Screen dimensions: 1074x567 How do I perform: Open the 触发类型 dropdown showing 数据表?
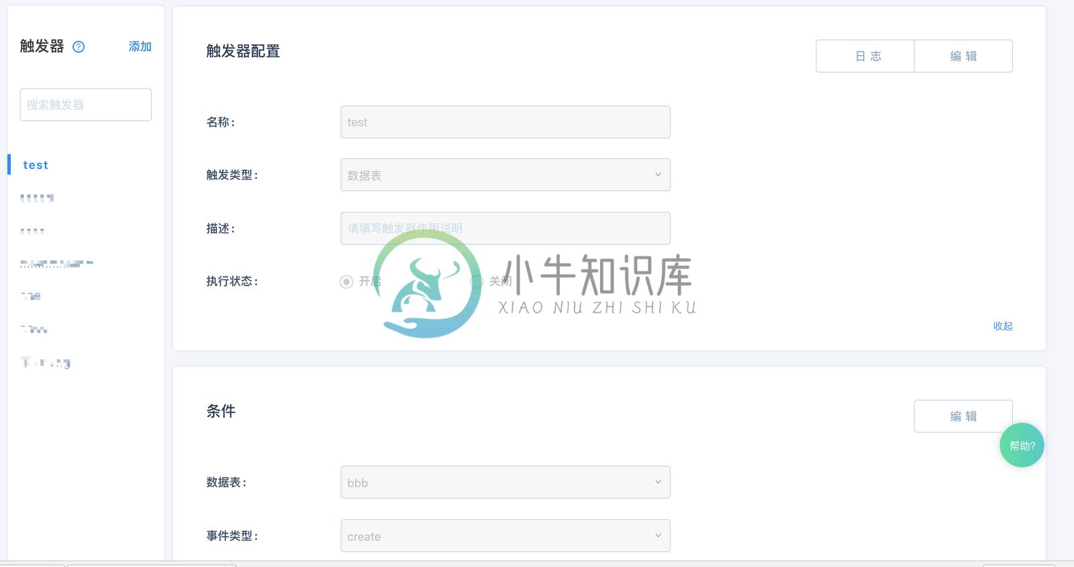click(505, 174)
